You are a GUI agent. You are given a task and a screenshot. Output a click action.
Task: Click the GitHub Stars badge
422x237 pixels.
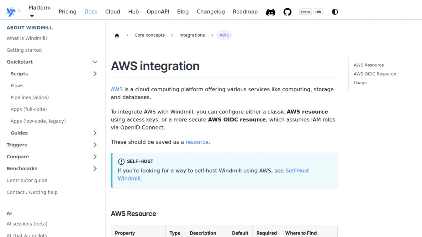click(305, 12)
